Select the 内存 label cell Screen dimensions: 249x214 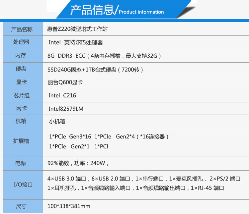click(23, 56)
